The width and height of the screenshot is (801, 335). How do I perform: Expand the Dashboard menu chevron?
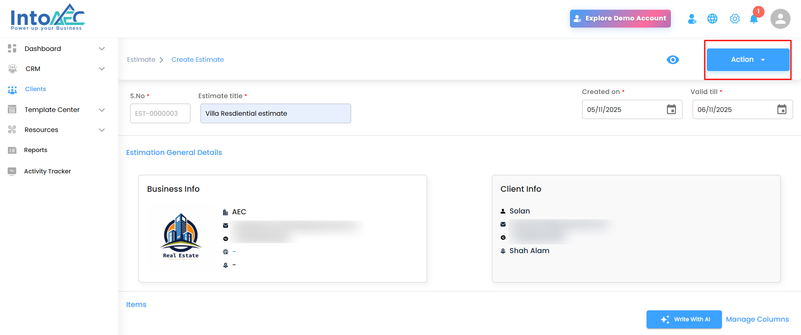[102, 49]
